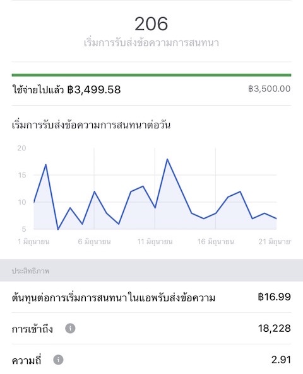Open the ต้นทุนต่อการเริ่มการสนทนา cost row
Viewport: 303px width, 374px height.
click(x=151, y=297)
